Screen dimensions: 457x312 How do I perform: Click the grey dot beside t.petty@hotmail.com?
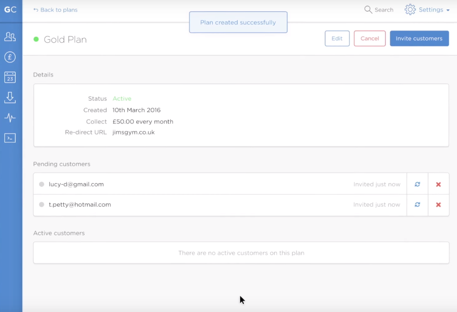pos(42,205)
